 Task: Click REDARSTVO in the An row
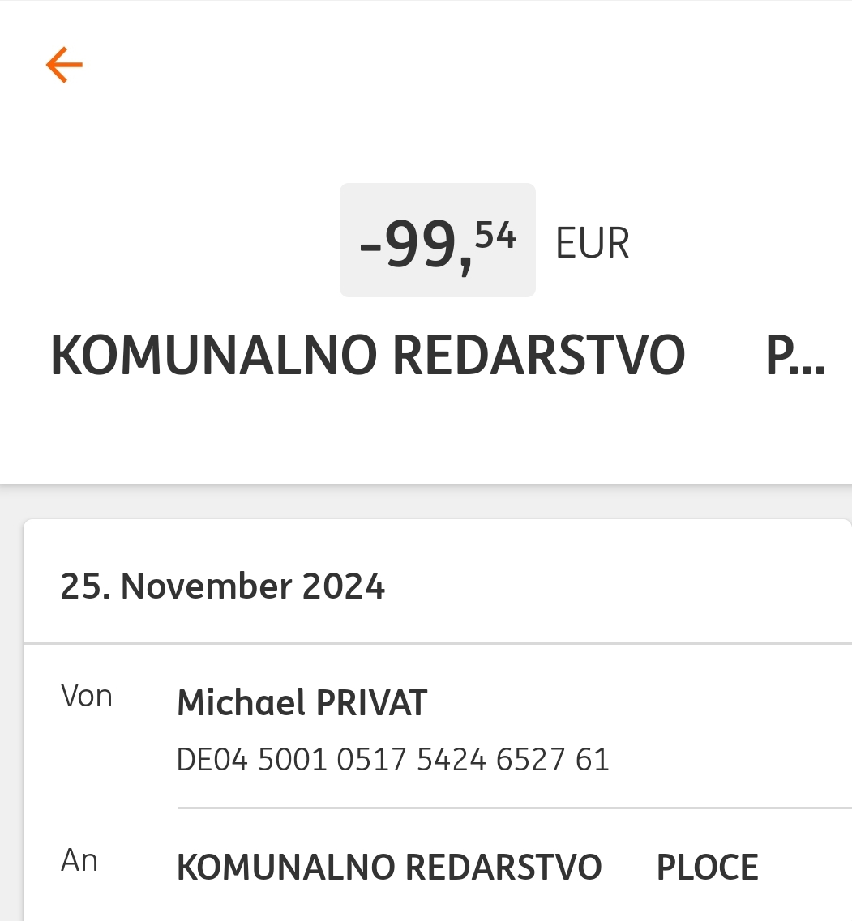click(x=503, y=868)
